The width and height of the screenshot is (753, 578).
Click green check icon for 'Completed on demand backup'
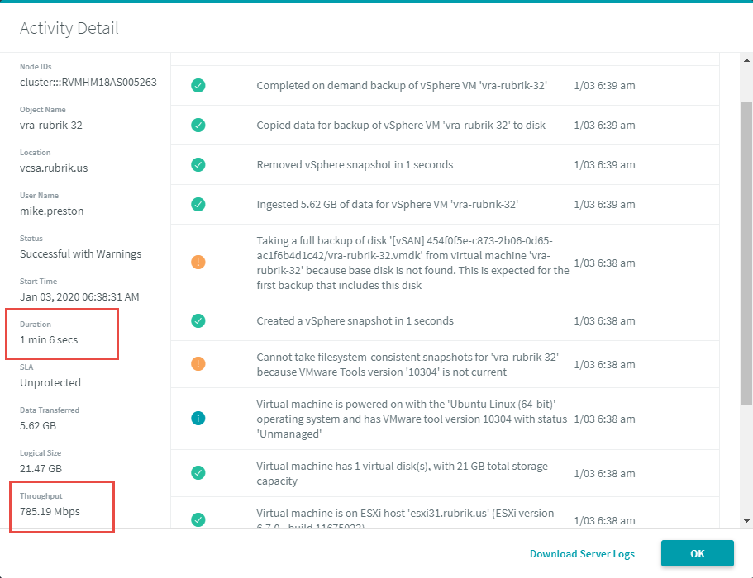click(198, 85)
